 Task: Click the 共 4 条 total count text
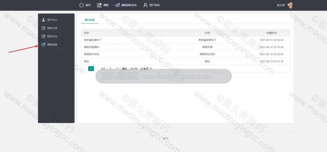tap(134, 69)
